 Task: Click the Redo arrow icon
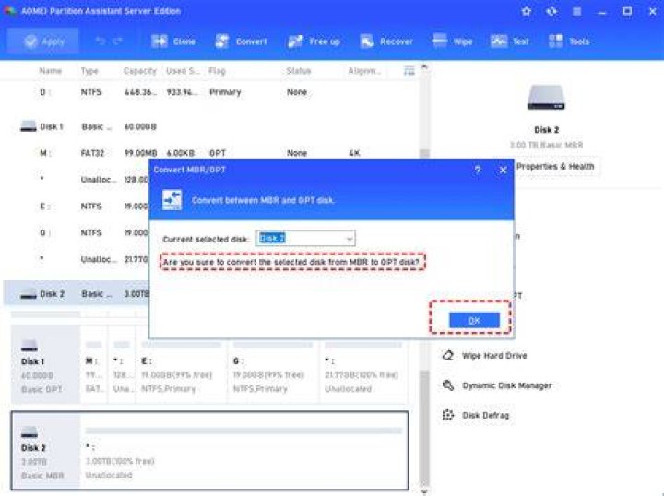coord(117,41)
